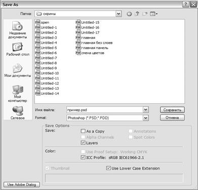Click the Spot Colors checkbox
Screen dimensions: 198x190
[x=131, y=137]
